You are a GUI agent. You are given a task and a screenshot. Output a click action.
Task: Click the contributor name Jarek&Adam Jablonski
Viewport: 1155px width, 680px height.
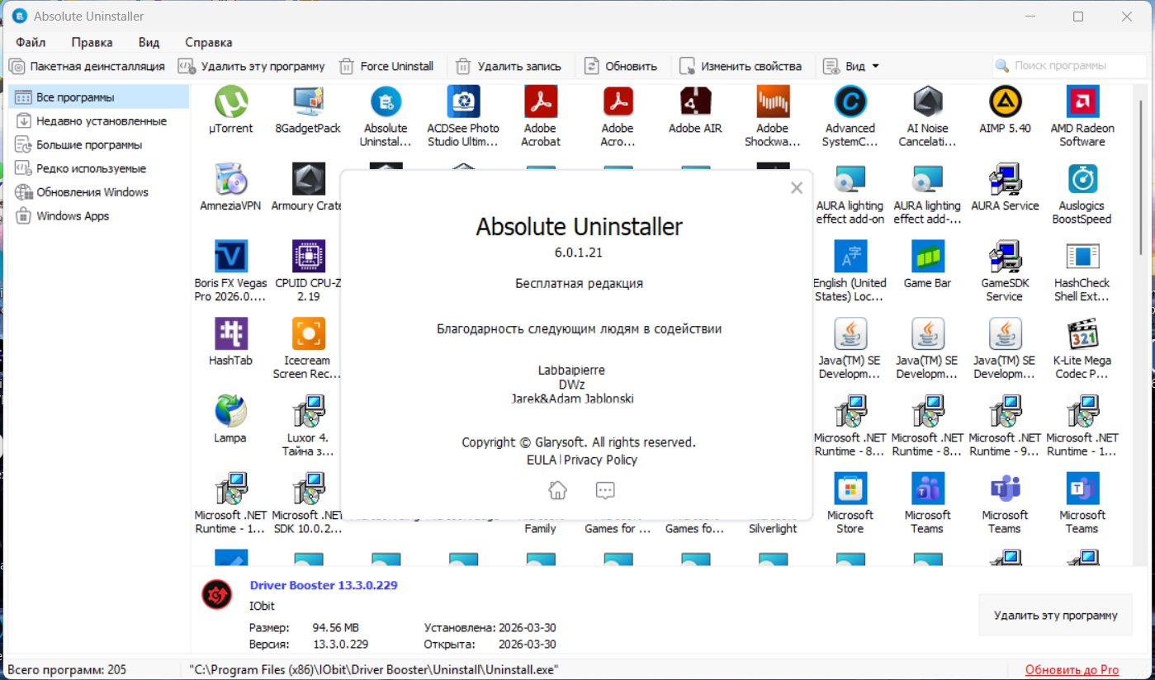click(573, 399)
